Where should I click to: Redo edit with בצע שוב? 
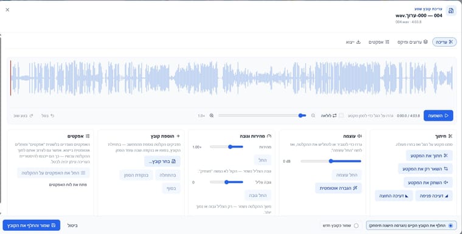coord(23,115)
